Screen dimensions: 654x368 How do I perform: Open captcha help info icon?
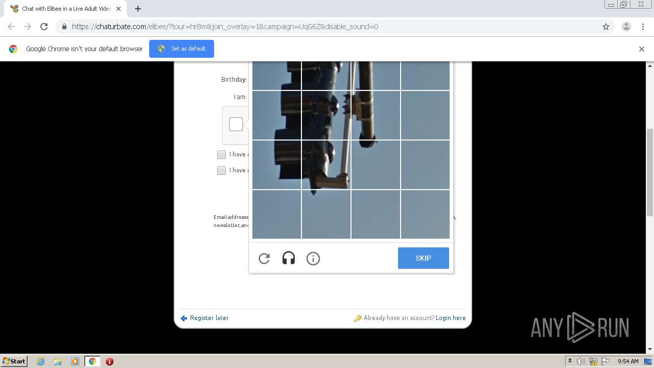point(313,259)
